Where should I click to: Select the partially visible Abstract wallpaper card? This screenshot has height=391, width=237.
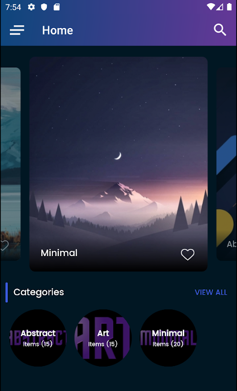[x=227, y=164]
